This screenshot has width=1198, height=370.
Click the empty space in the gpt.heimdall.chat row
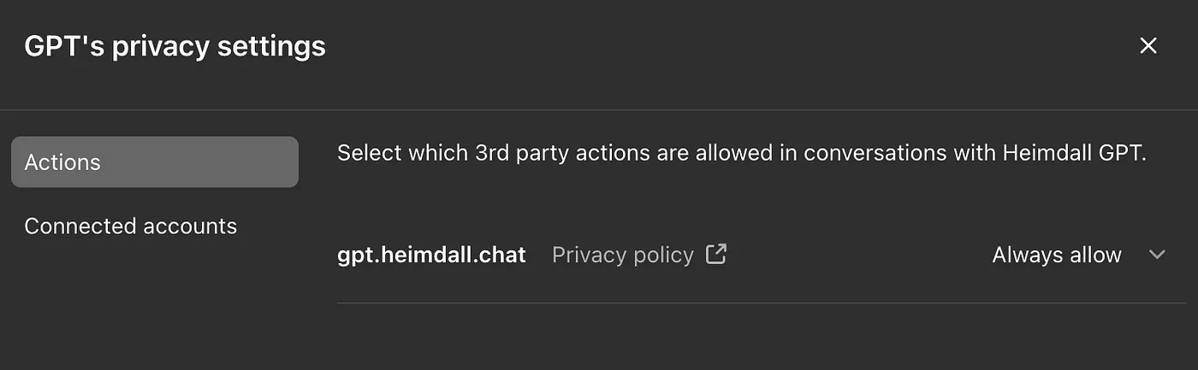tap(856, 255)
